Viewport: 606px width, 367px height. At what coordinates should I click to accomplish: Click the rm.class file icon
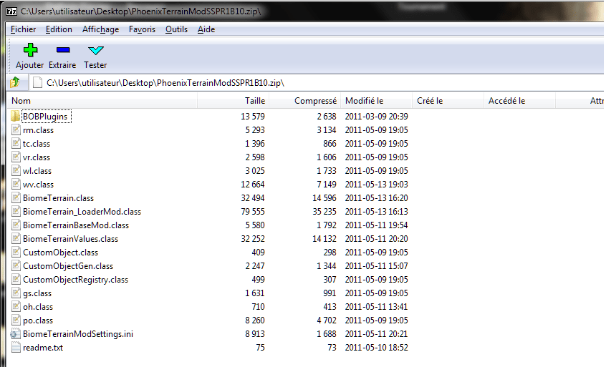pyautogui.click(x=16, y=129)
